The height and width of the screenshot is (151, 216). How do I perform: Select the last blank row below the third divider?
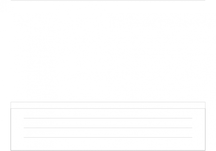tap(108, 144)
